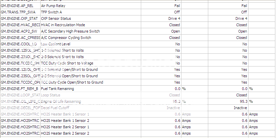
Task: Click HO2S Heater Bank 1 Sensor 2 label
Action: (x=65, y=121)
